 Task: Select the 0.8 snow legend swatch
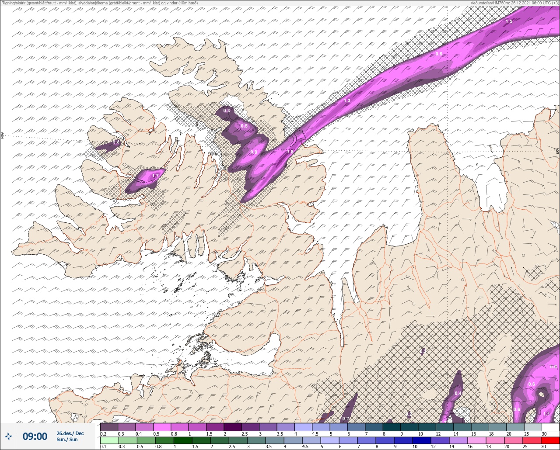point(180,427)
